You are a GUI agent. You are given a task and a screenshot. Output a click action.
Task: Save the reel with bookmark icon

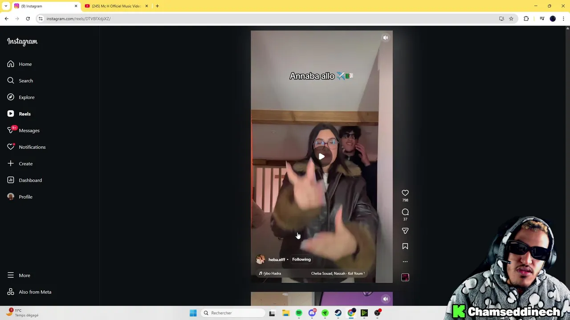point(405,246)
